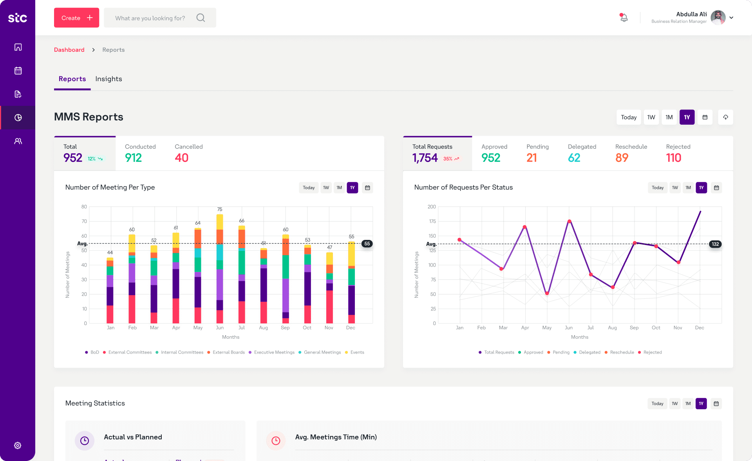Open date picker icon in MMS Reports header
Viewport: 752px width, 461px height.
click(705, 117)
